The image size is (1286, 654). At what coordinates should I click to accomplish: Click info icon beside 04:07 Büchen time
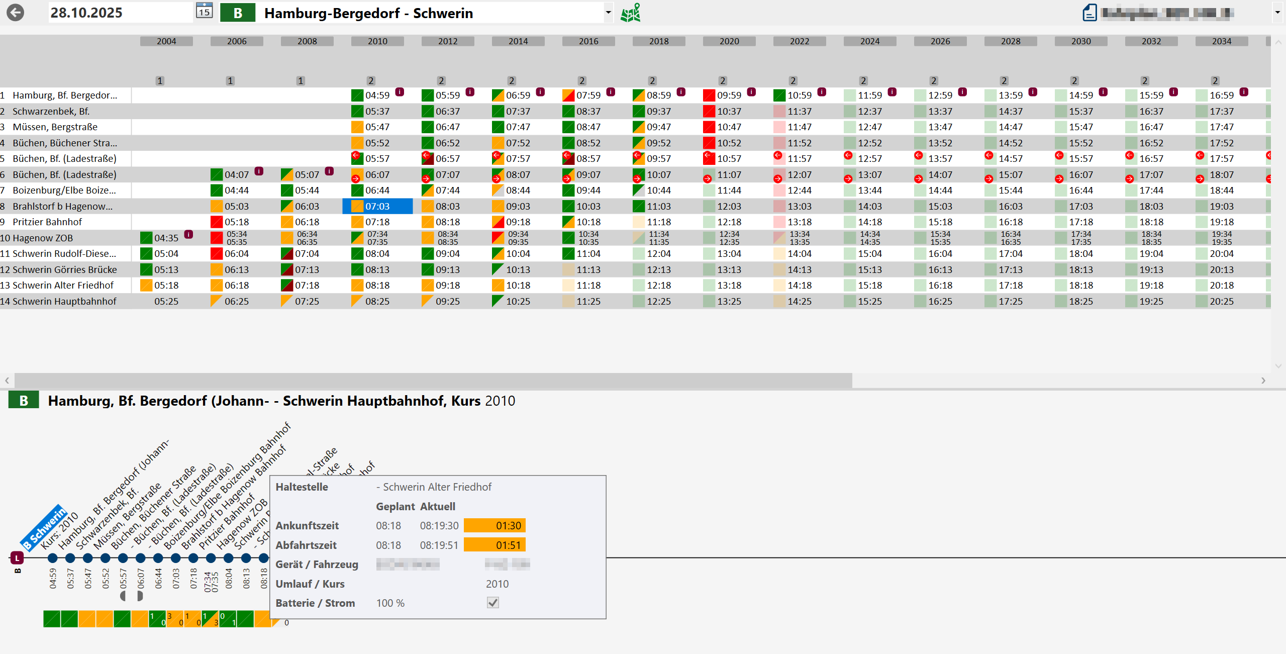(259, 171)
